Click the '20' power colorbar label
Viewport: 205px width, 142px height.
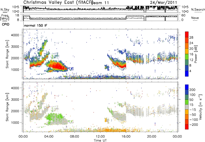coord(191,49)
